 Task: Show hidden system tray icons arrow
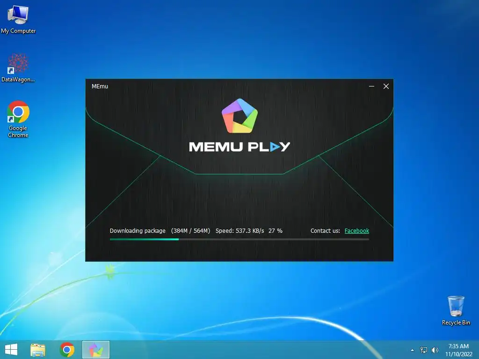click(x=413, y=350)
